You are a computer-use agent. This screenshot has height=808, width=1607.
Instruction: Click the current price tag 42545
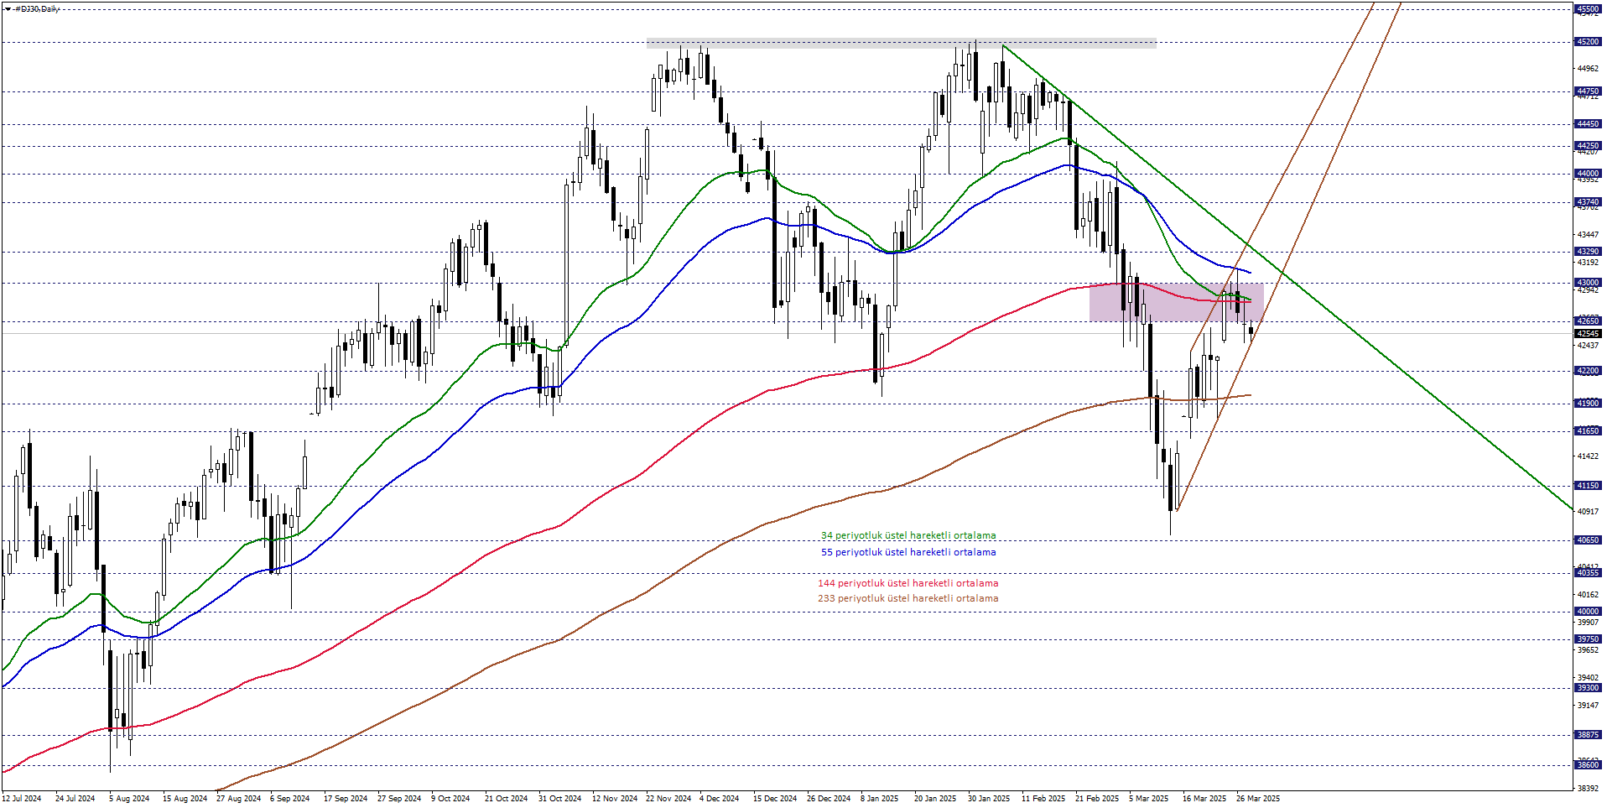[x=1588, y=334]
